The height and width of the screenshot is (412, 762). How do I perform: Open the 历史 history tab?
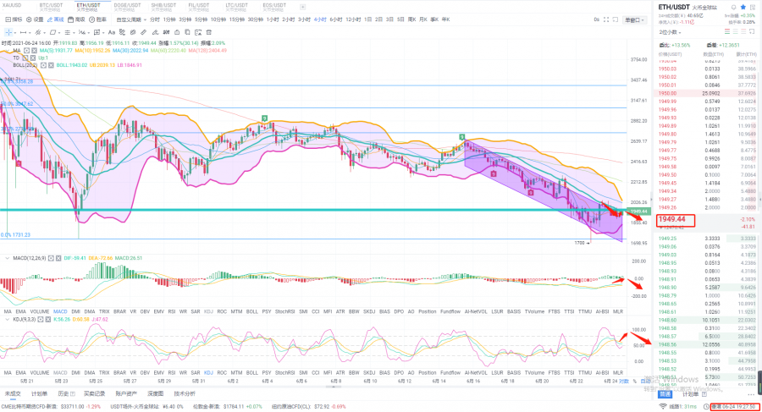click(63, 393)
